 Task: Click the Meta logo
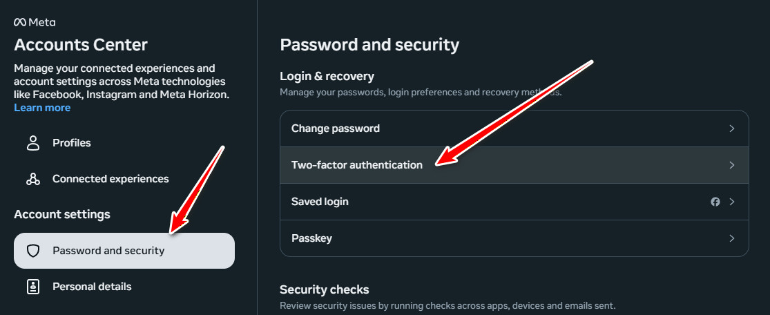(x=35, y=22)
